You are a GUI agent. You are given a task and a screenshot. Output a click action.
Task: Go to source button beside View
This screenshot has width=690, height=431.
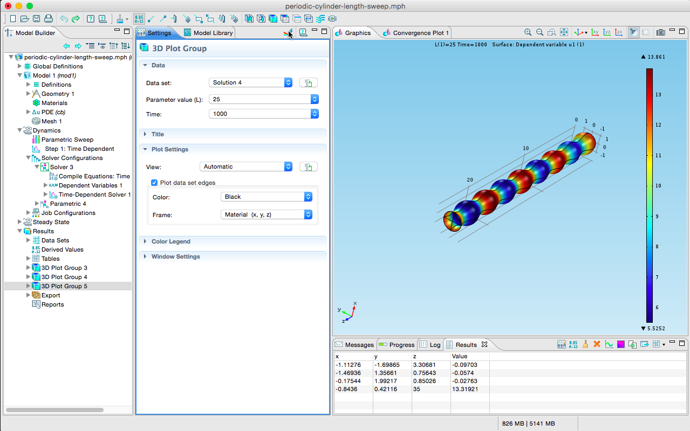pos(309,166)
